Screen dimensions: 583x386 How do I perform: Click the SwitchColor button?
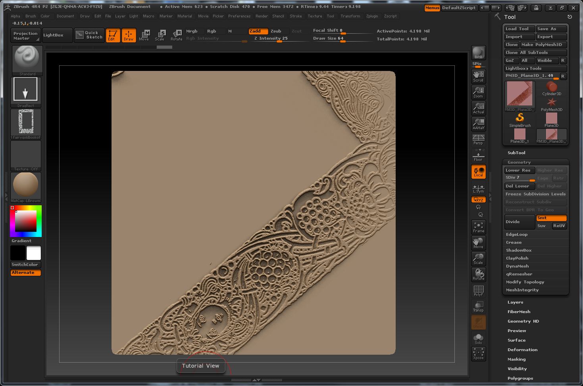(x=26, y=265)
